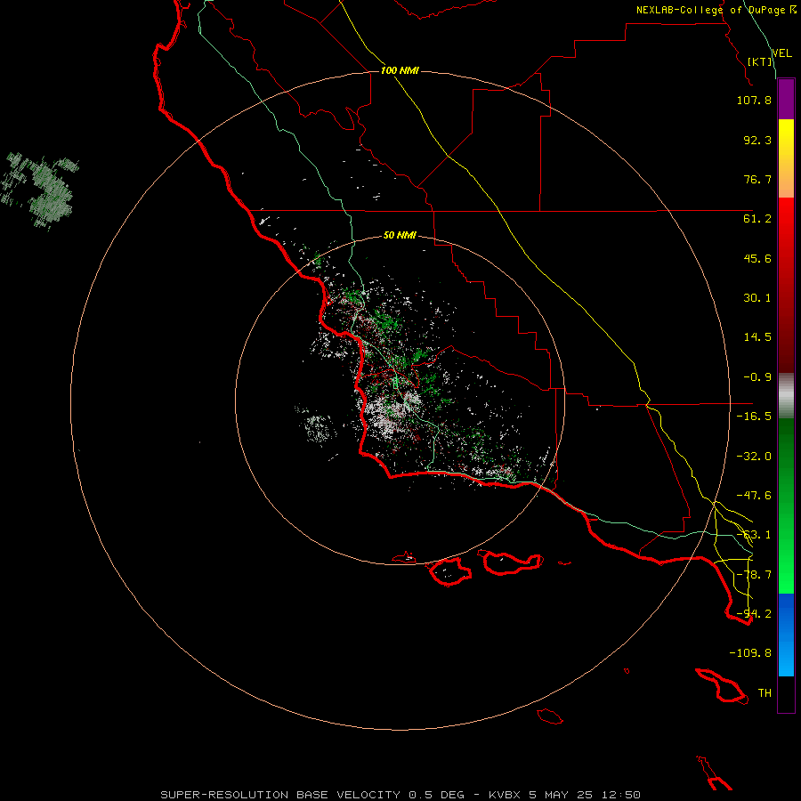Click the VEL legend heading
The height and width of the screenshot is (801, 801).
point(781,53)
